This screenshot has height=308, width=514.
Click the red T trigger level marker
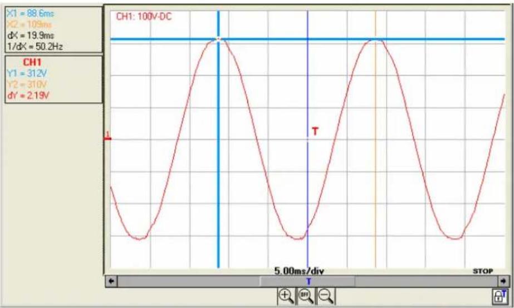coord(315,131)
